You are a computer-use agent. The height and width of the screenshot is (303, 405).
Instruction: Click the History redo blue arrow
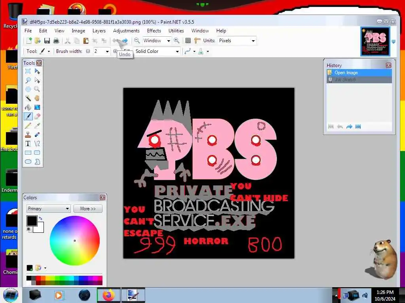click(x=349, y=127)
